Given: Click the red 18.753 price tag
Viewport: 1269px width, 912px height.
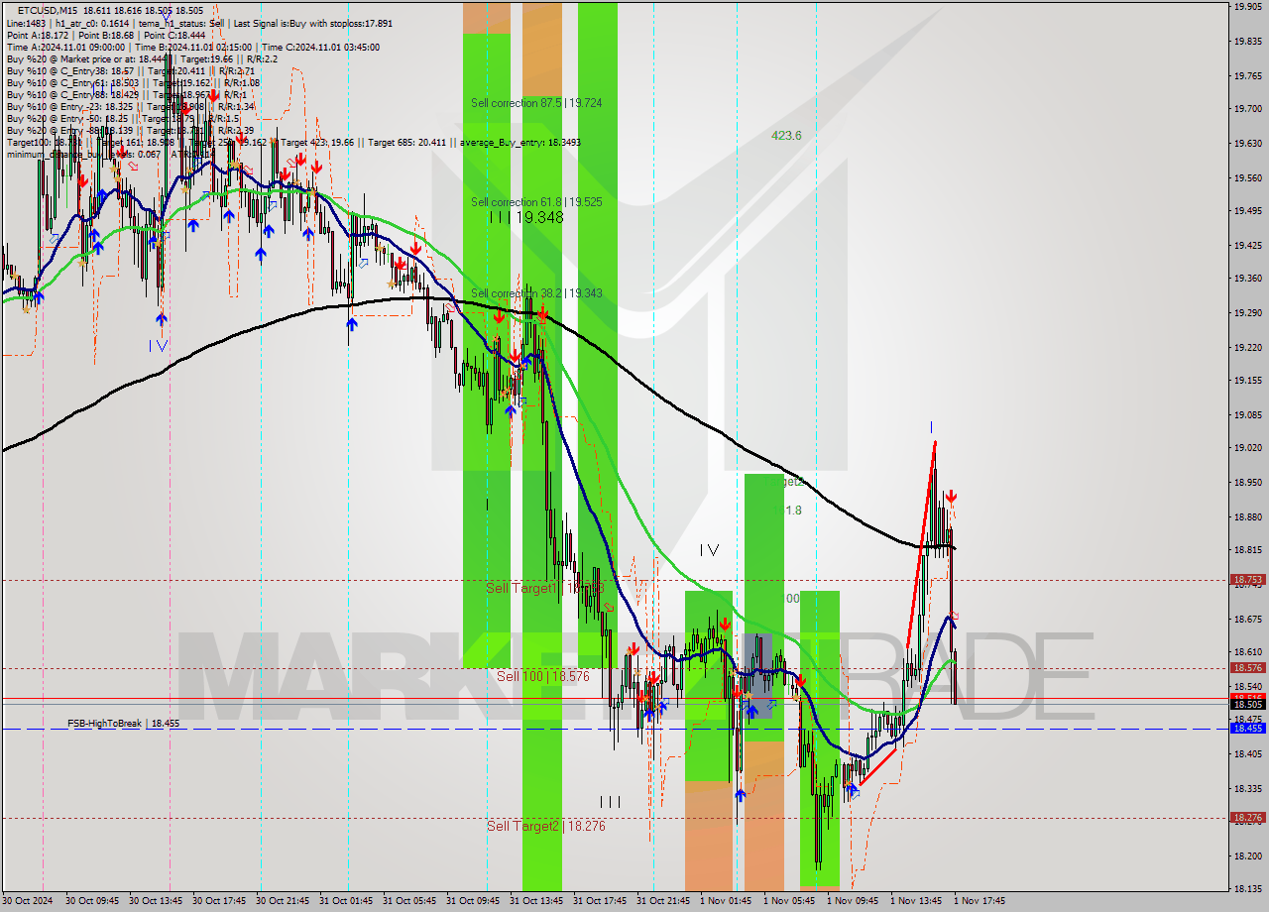Looking at the screenshot, I should click(1246, 580).
